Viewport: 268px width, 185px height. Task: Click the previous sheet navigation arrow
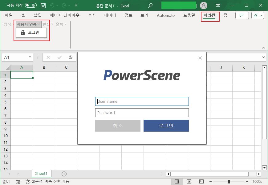9,174
